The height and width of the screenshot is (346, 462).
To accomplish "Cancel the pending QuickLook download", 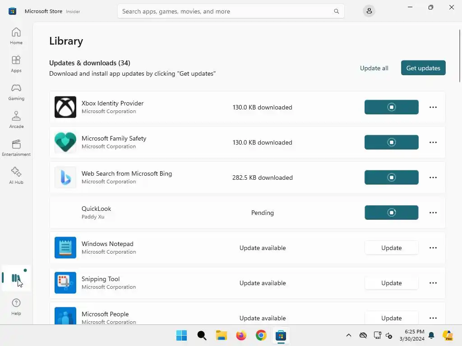I will click(x=391, y=213).
